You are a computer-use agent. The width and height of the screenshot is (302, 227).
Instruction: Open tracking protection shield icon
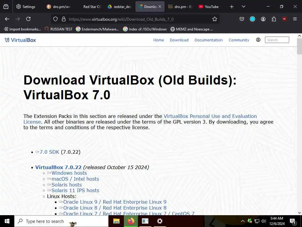[55, 19]
